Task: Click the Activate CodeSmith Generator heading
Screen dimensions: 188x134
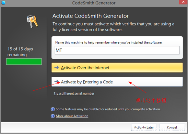Action: (90, 16)
